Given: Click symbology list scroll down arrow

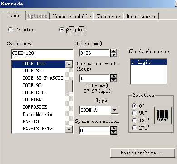Looking at the screenshot, I should coord(69,130).
